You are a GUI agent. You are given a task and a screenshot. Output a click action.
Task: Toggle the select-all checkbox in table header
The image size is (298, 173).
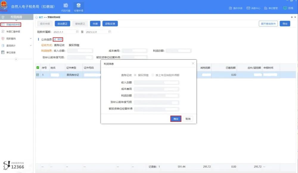(38, 67)
